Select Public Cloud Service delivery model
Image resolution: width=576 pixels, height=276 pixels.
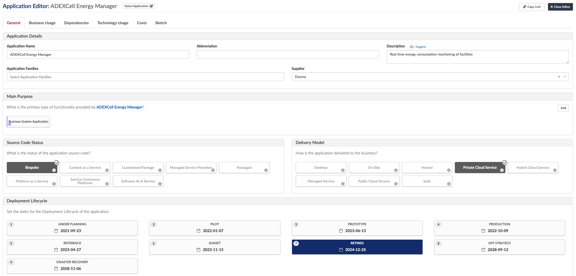(374, 181)
